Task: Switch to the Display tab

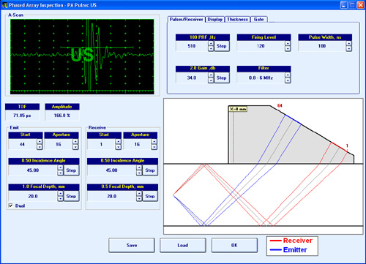Action: (x=214, y=20)
